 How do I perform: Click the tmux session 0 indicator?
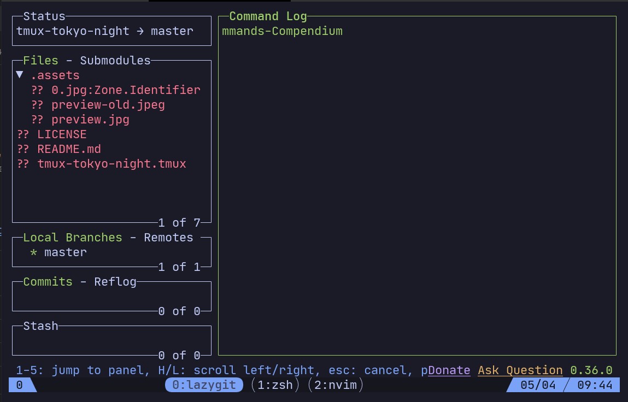20,385
